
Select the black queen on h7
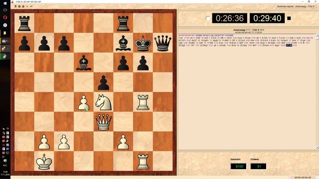[x=163, y=43]
